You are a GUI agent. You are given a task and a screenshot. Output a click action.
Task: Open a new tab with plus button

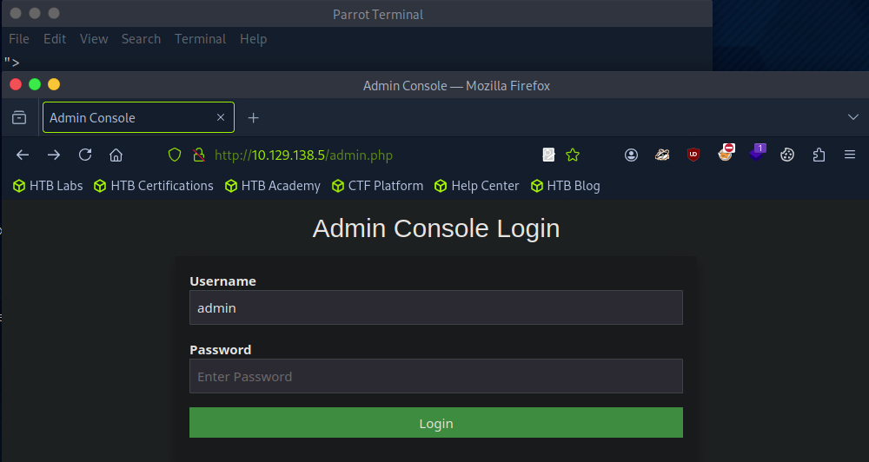(x=254, y=117)
